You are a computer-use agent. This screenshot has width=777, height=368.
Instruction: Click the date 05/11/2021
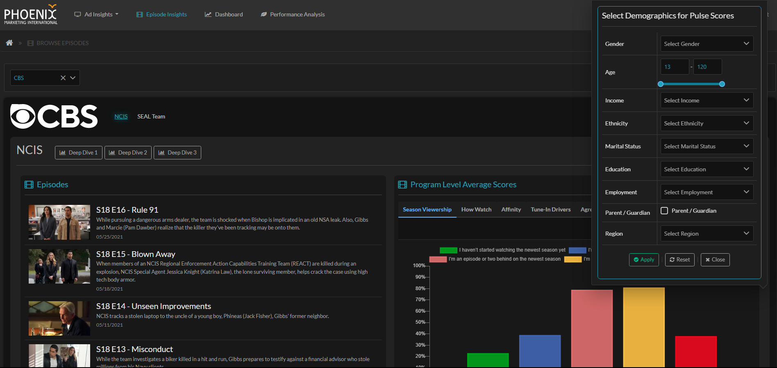[109, 325]
